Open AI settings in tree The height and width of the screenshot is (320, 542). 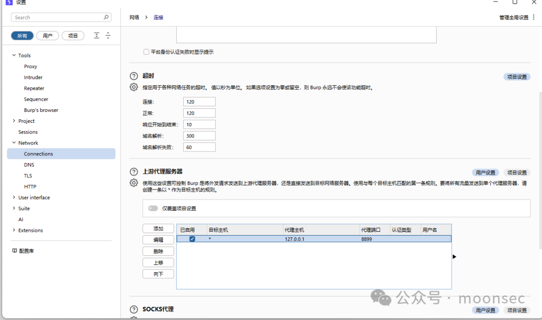click(x=21, y=220)
